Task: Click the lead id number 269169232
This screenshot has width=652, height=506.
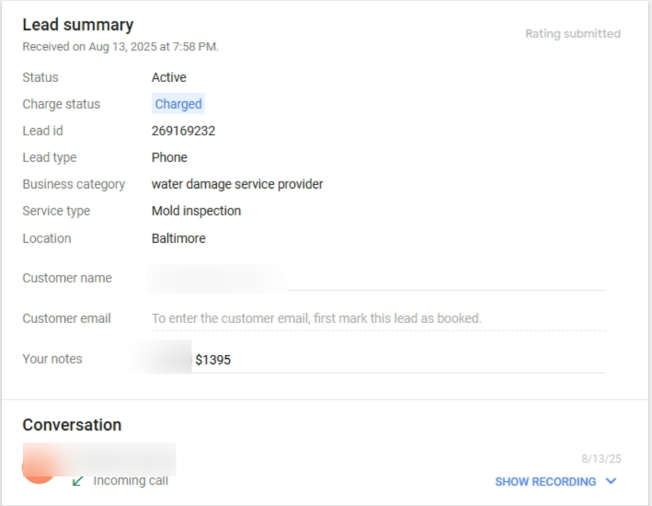Action: pyautogui.click(x=183, y=131)
